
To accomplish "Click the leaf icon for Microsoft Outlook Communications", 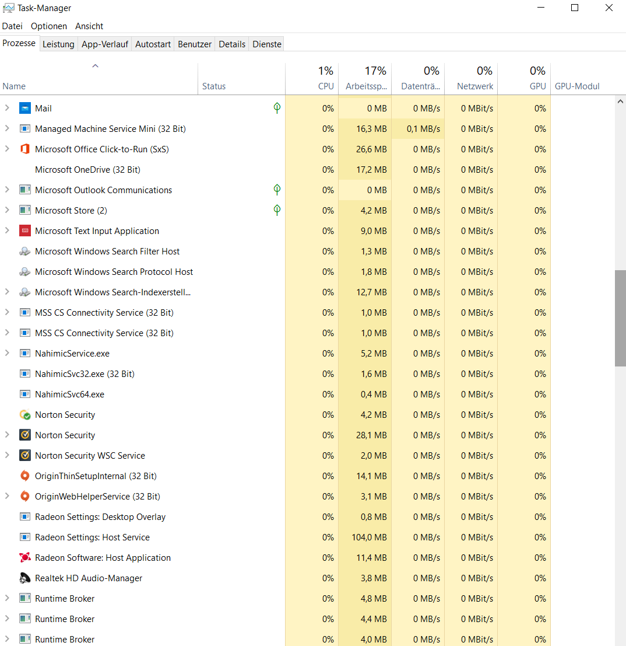I will click(277, 190).
